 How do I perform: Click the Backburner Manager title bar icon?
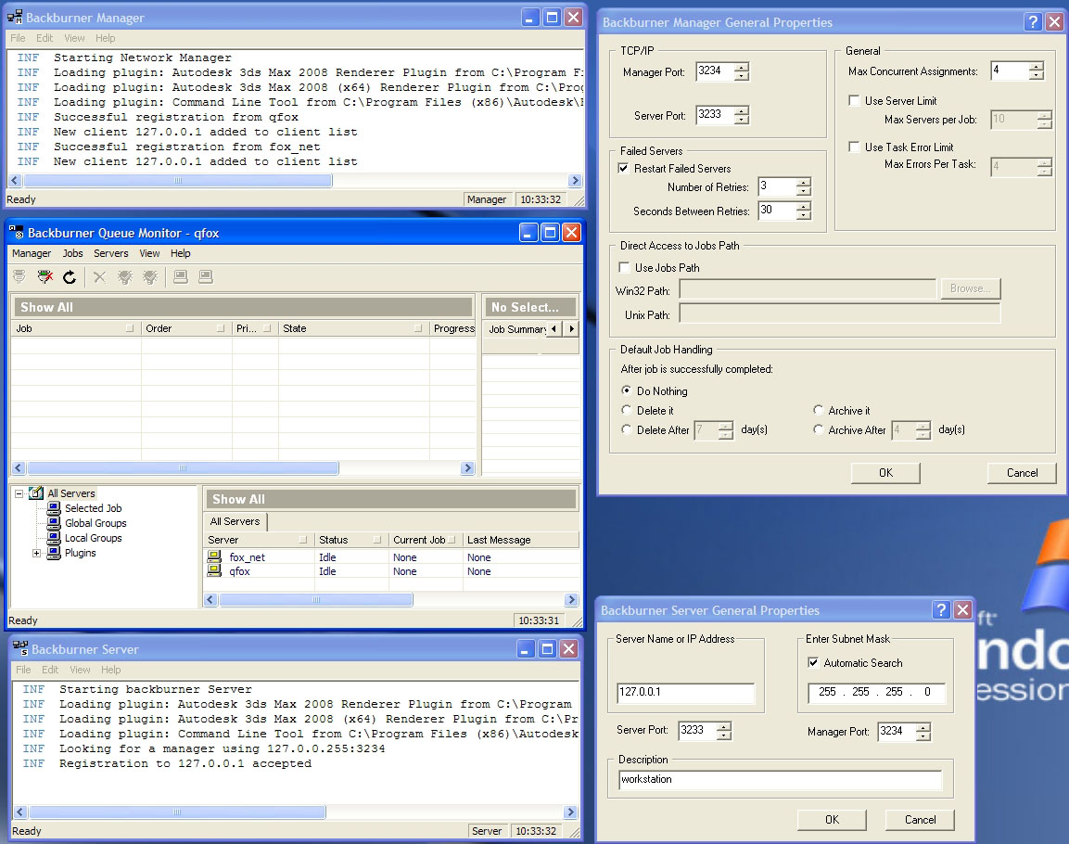15,18
